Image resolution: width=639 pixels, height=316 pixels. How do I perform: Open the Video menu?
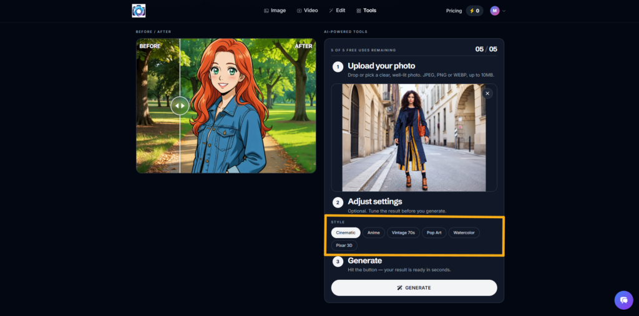pyautogui.click(x=307, y=11)
